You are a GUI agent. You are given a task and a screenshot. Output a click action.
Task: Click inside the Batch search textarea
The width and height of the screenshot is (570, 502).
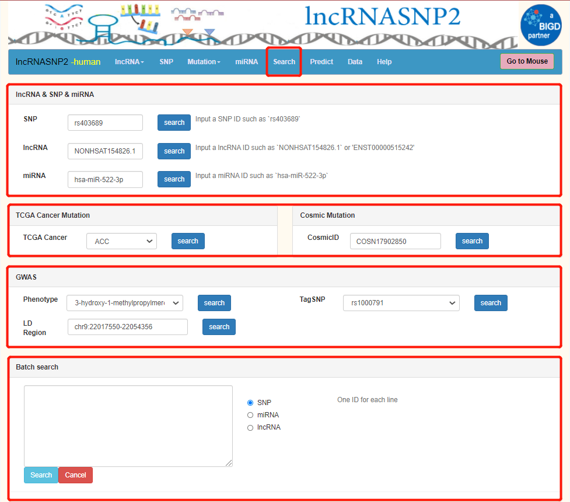click(x=128, y=426)
